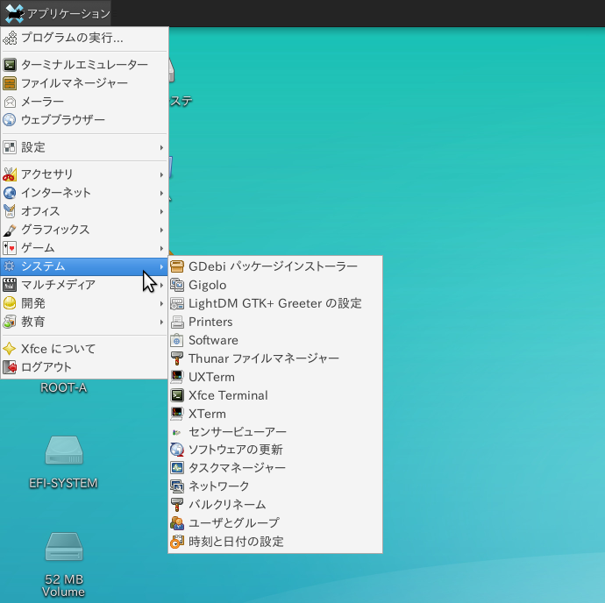
Task: Launch XTerm
Action: 275,414
